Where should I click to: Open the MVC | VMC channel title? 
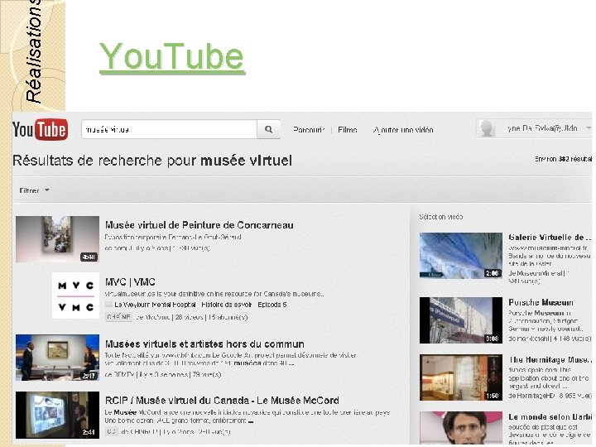[130, 282]
